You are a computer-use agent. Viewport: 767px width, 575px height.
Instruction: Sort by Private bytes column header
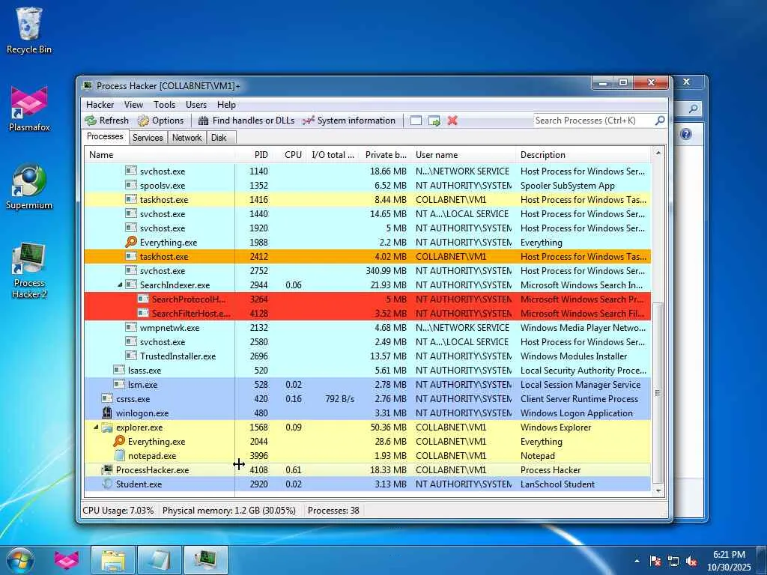tap(386, 154)
